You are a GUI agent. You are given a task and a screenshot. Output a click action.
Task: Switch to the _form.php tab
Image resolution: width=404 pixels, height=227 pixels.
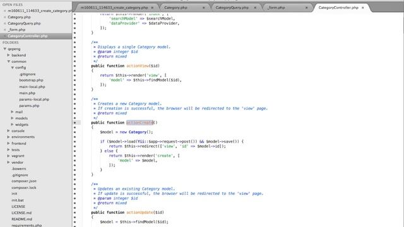276,8
